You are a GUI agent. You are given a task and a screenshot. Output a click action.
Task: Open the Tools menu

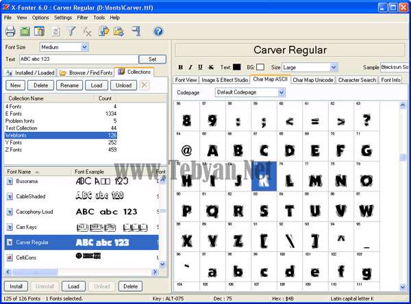pyautogui.click(x=99, y=18)
